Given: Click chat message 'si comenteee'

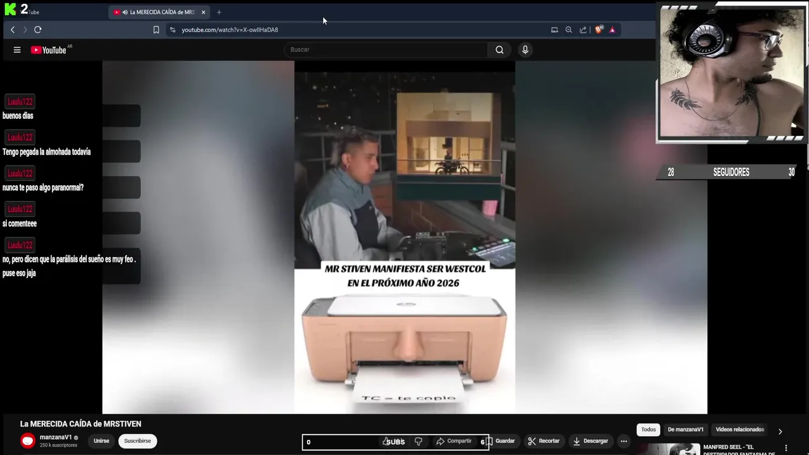Looking at the screenshot, I should point(20,224).
